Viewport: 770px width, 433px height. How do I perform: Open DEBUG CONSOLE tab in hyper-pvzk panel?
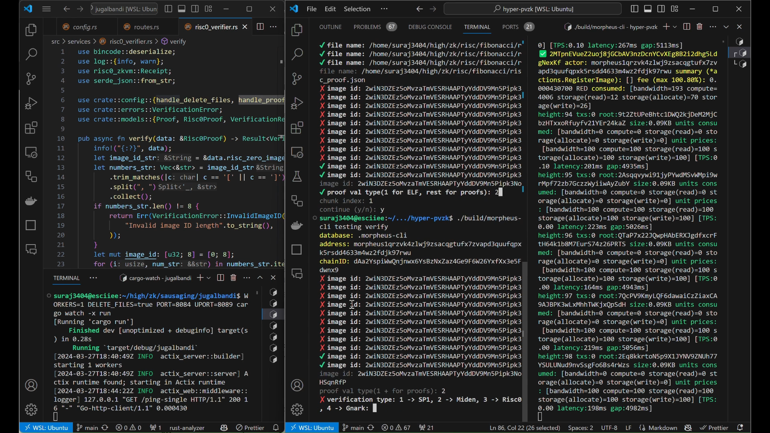pos(430,27)
